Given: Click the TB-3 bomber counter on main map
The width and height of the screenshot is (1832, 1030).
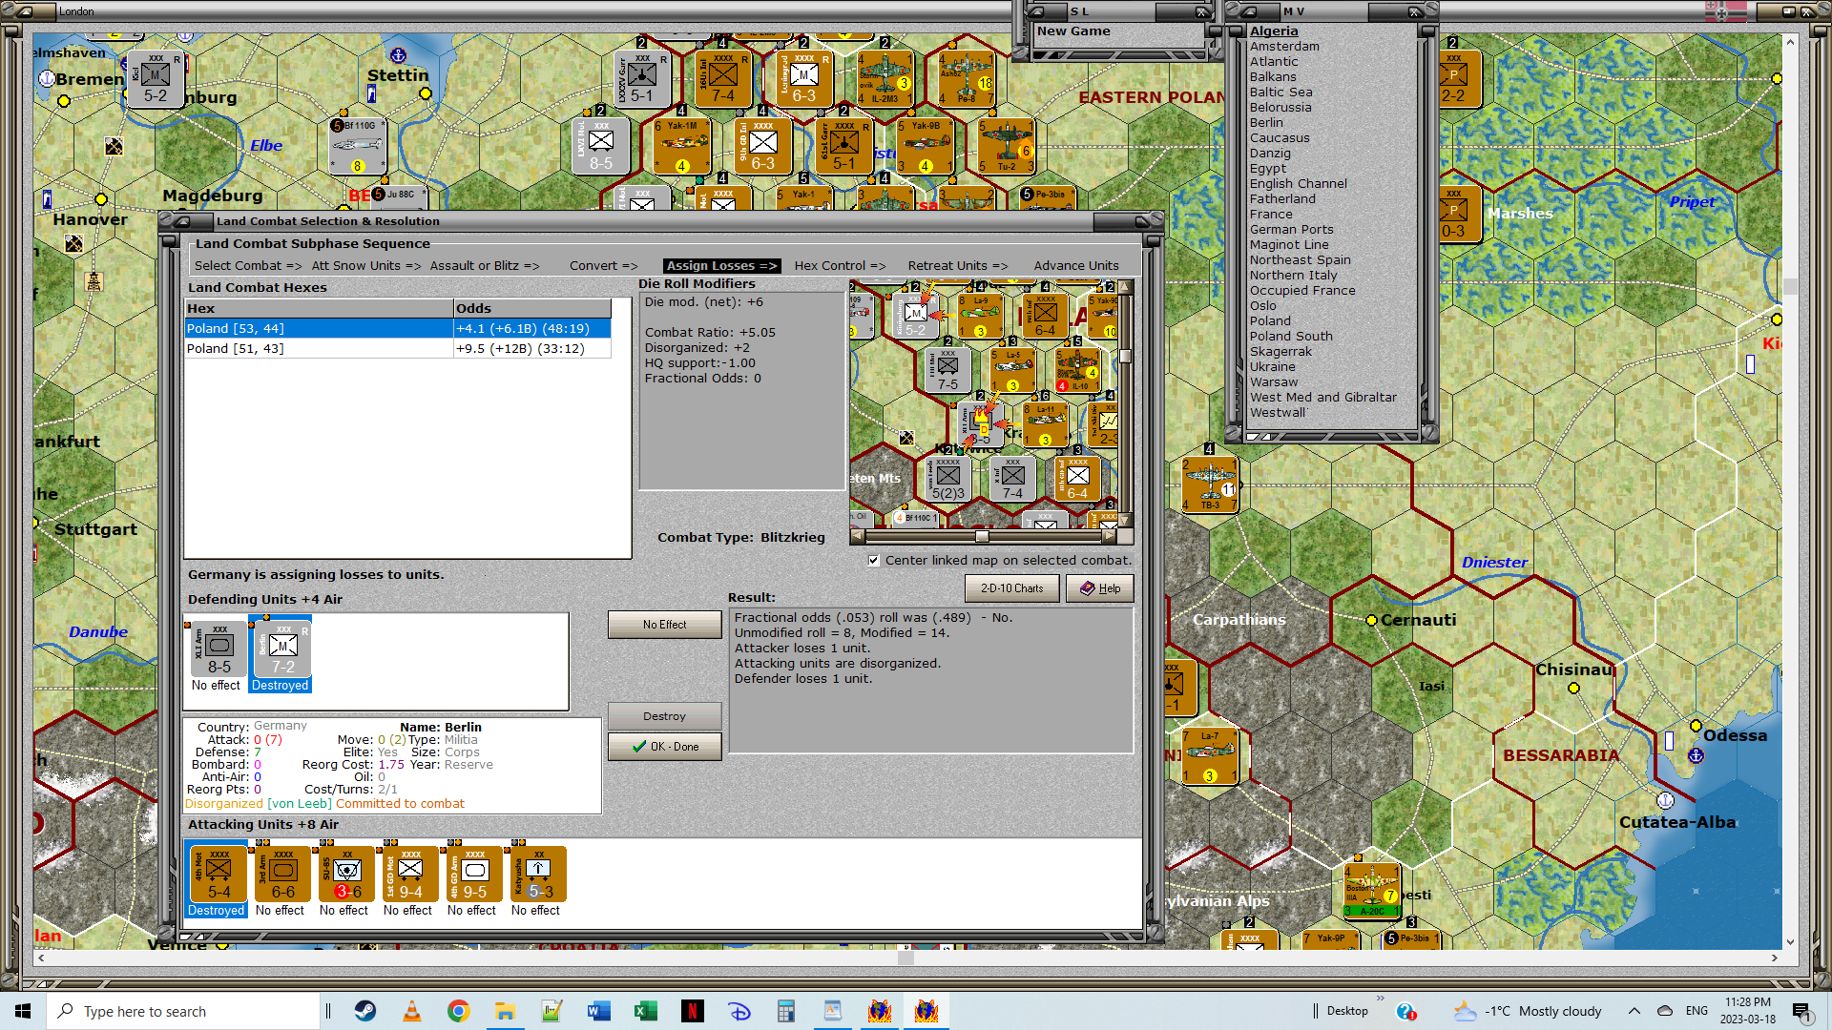Looking at the screenshot, I should [1210, 484].
